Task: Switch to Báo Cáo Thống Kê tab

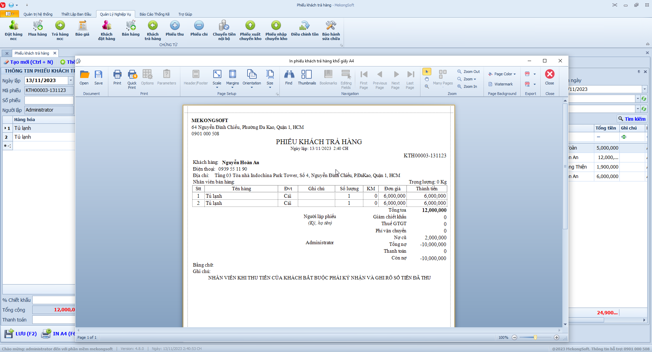Action: (x=155, y=14)
